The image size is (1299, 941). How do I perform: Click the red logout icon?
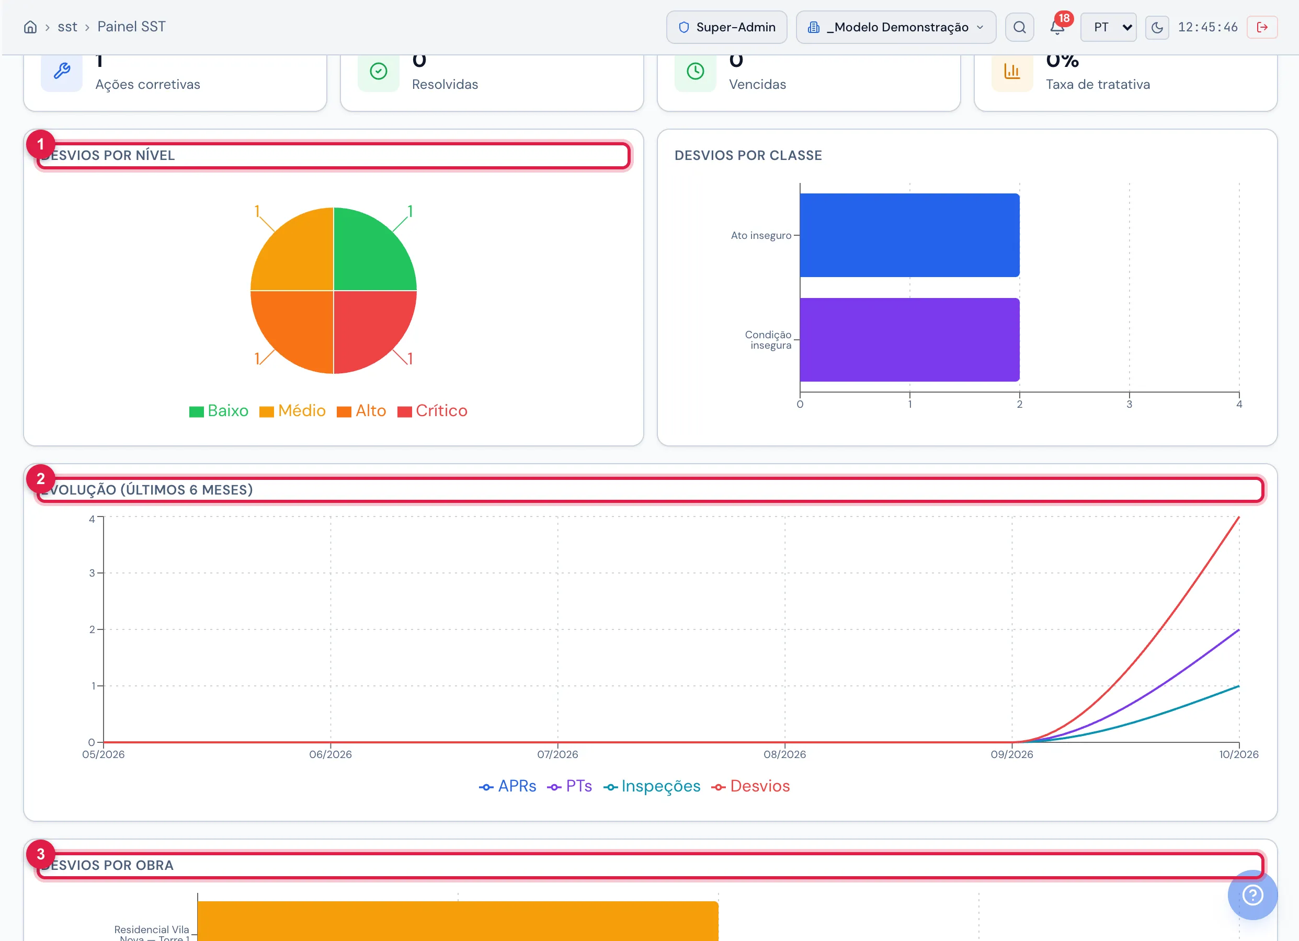pos(1262,27)
